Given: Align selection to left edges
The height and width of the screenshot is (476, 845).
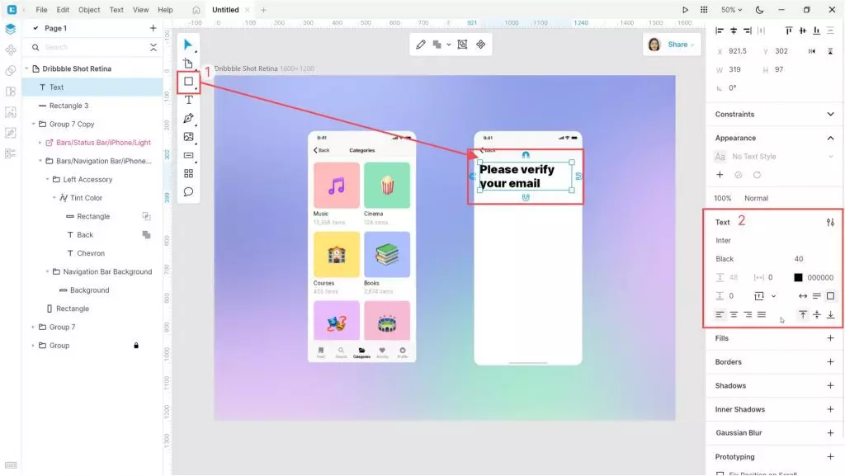Looking at the screenshot, I should (720, 31).
